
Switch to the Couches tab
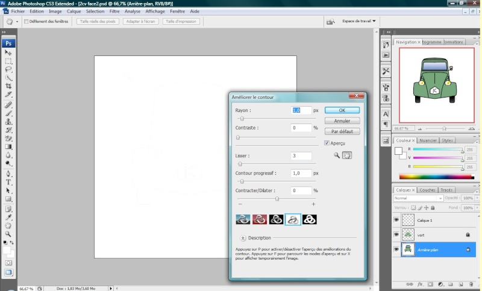pyautogui.click(x=427, y=190)
